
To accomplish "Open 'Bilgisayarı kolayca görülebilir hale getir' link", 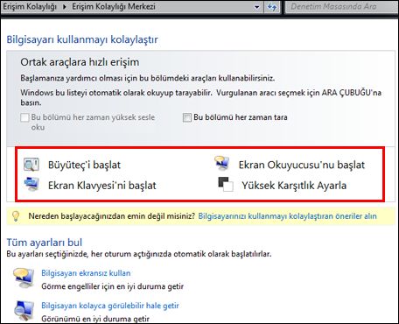I will 110,306.
